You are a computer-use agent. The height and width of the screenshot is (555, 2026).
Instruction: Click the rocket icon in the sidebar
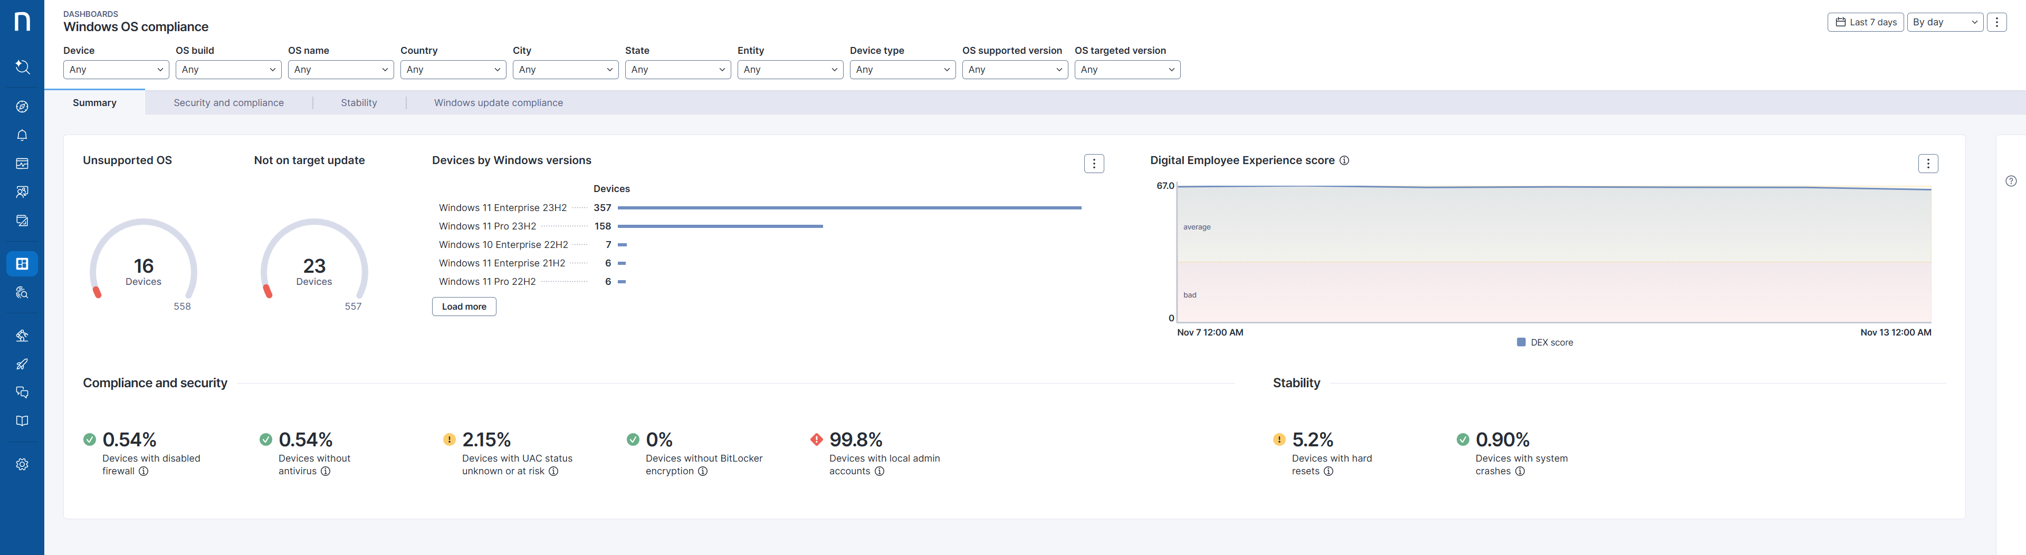pyautogui.click(x=22, y=364)
